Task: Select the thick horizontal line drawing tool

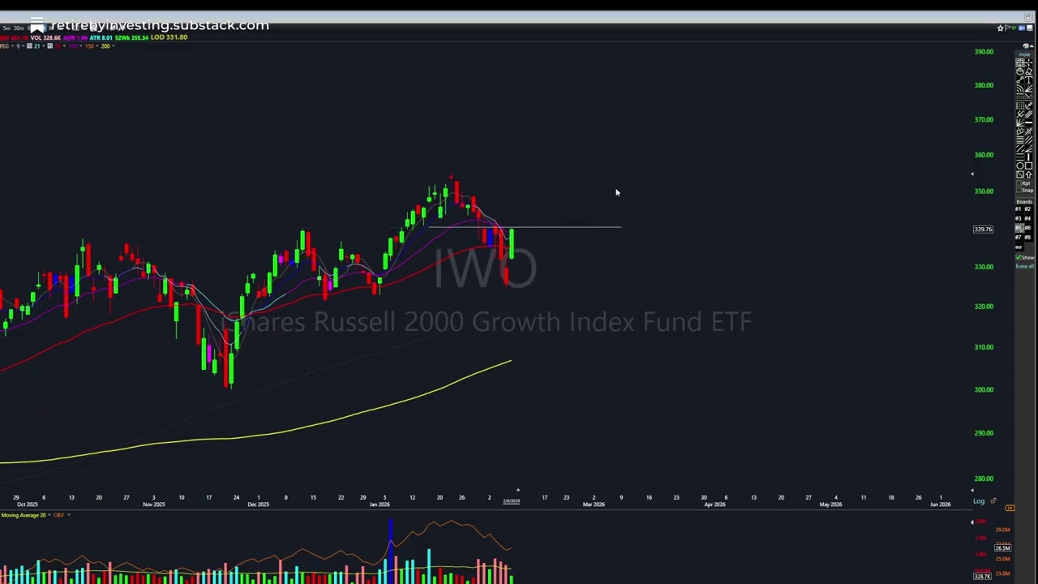Action: 1028,122
